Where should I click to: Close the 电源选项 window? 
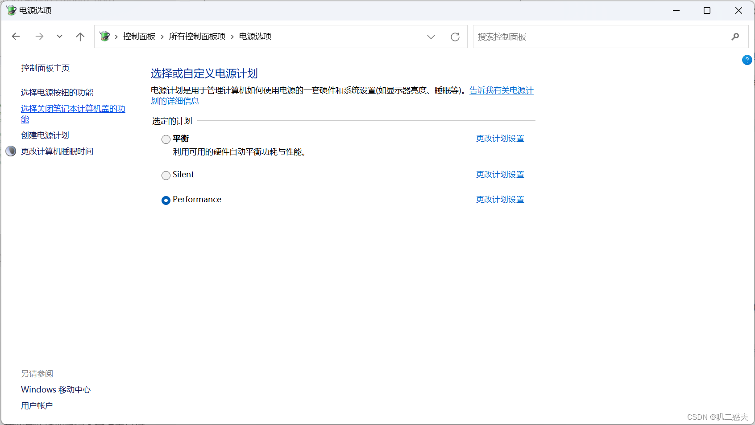pyautogui.click(x=738, y=10)
